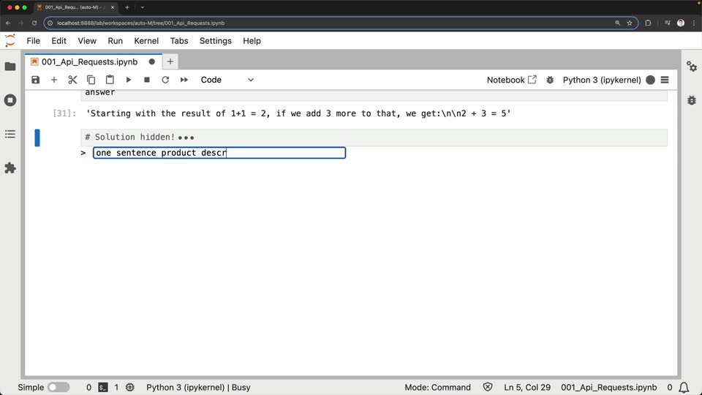702x395 pixels.
Task: Open browser zoom magnifier icon
Action: tap(617, 23)
